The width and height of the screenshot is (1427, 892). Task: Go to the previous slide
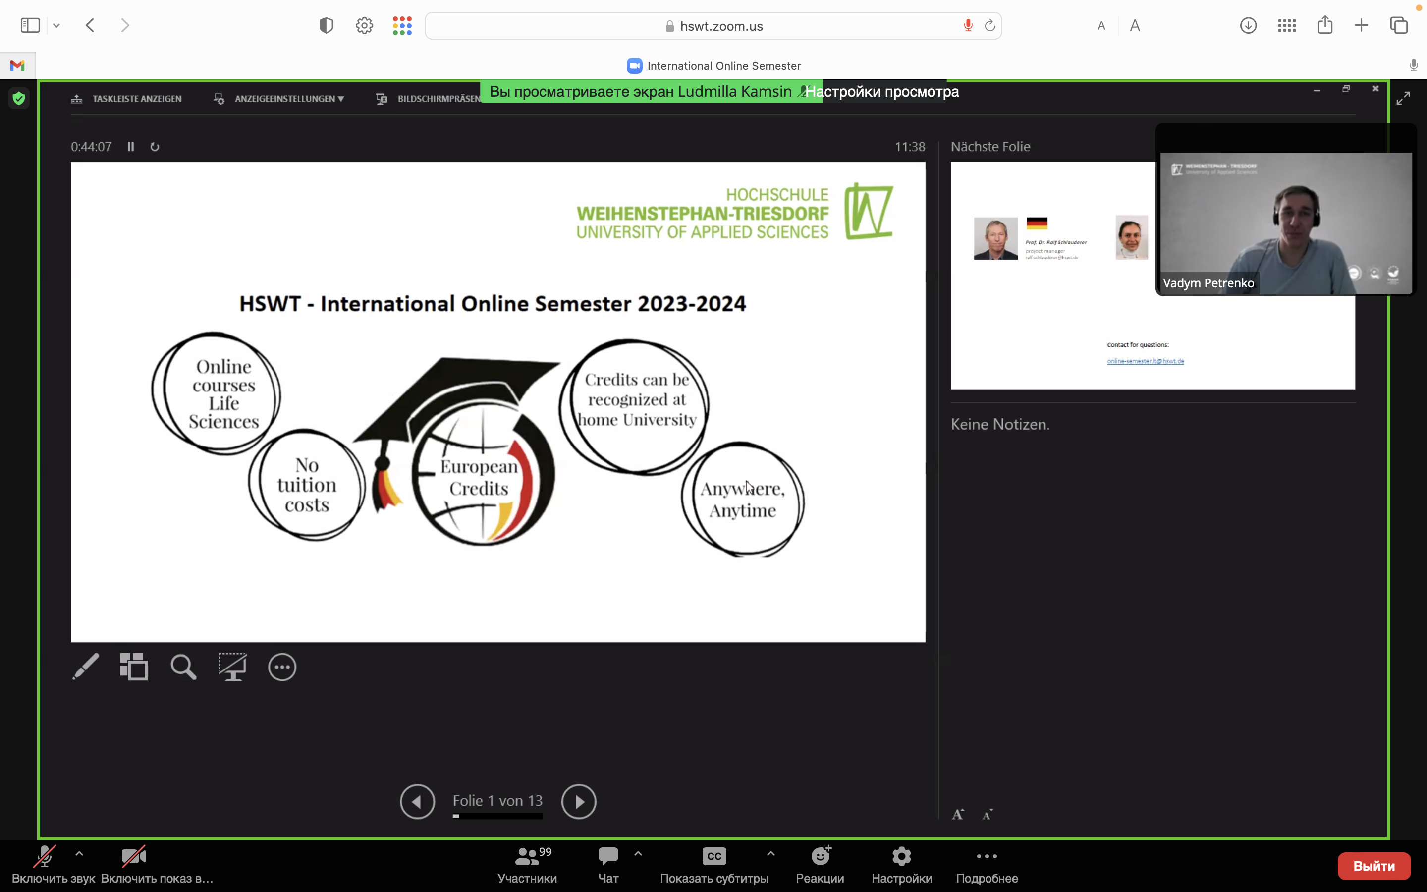coord(418,801)
